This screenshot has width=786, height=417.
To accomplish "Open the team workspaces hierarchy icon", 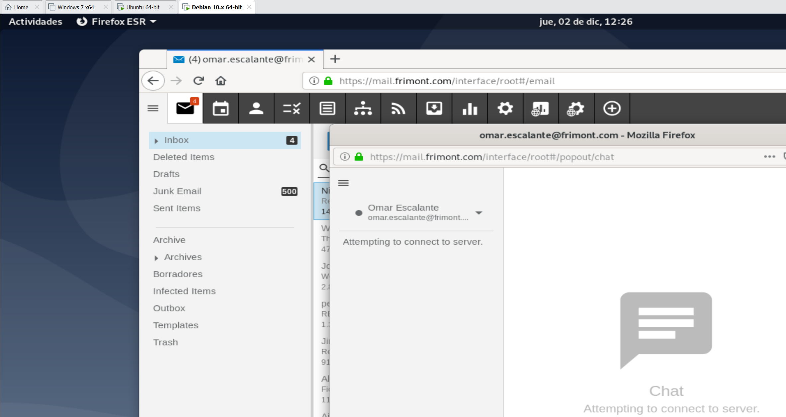I will coord(363,109).
